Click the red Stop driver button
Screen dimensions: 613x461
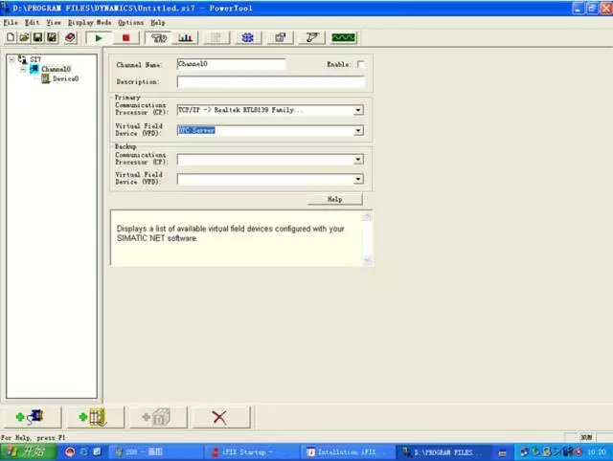tap(127, 37)
